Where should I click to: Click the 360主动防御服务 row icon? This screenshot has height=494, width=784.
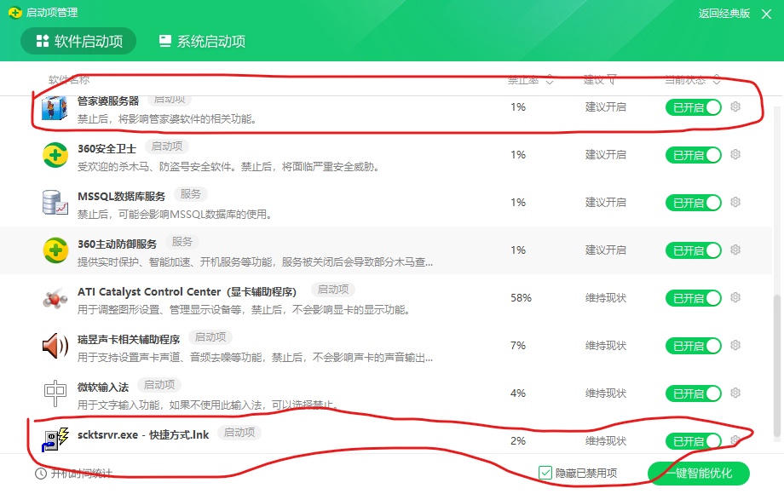point(55,250)
